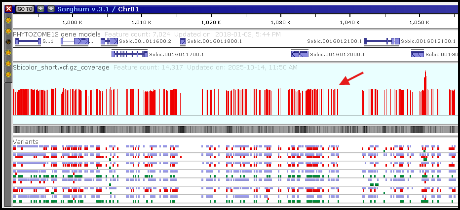
Task: Open the PHYTOZOME12 gene models track label
Action: pos(57,34)
